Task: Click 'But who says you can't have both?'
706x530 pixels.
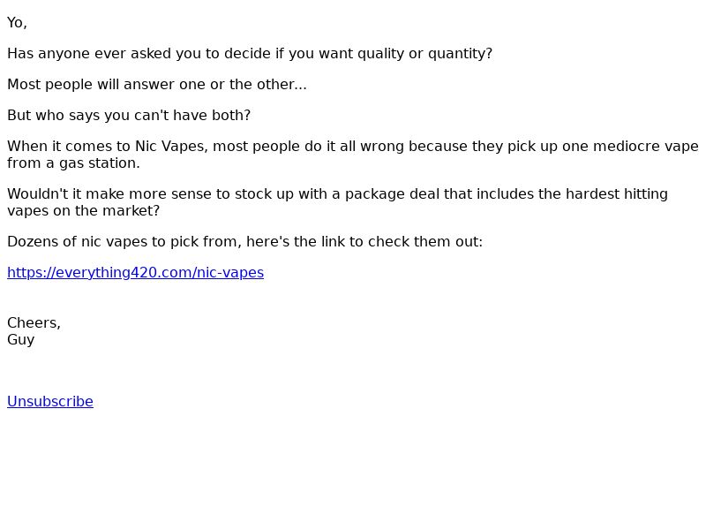Action: pos(129,116)
